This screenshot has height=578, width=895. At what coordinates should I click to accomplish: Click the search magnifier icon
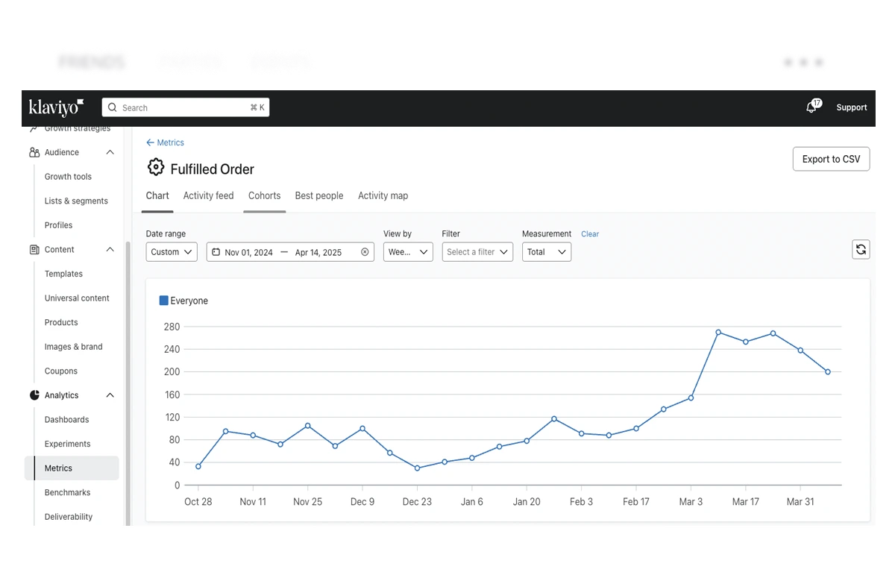[113, 107]
